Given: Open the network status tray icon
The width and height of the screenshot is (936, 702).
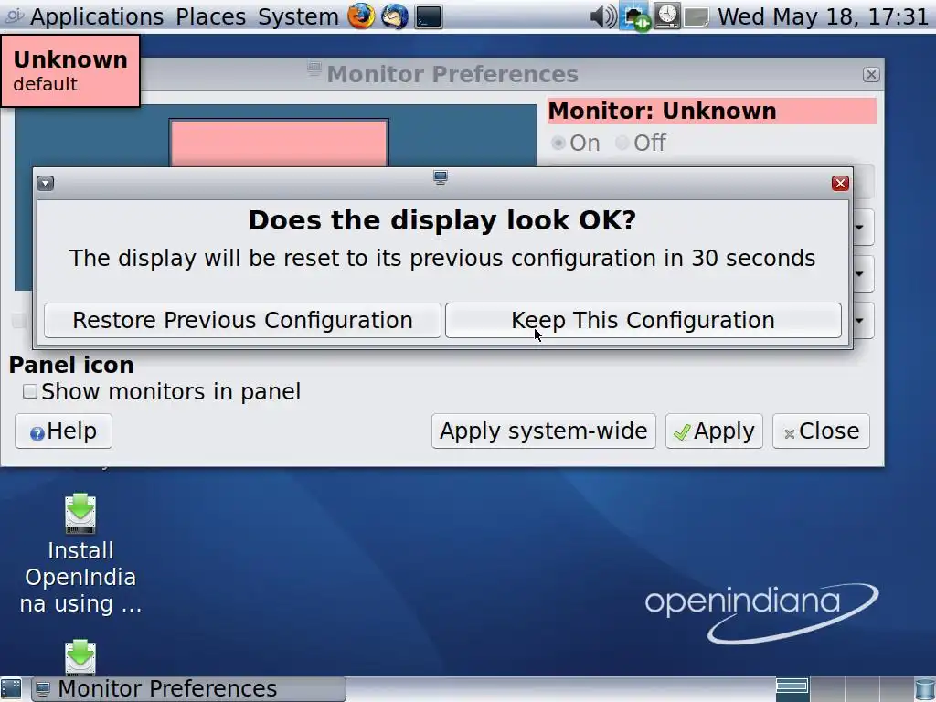Looking at the screenshot, I should [635, 16].
